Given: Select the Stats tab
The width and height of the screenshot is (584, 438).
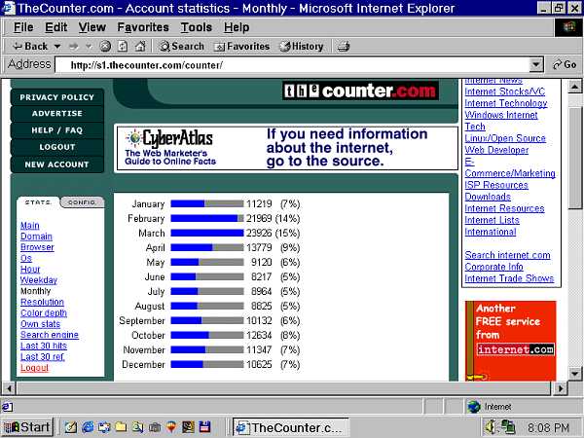Looking at the screenshot, I should [38, 202].
